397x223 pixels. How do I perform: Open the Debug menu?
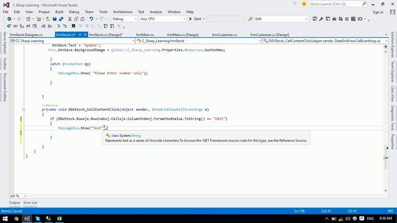coord(74,12)
